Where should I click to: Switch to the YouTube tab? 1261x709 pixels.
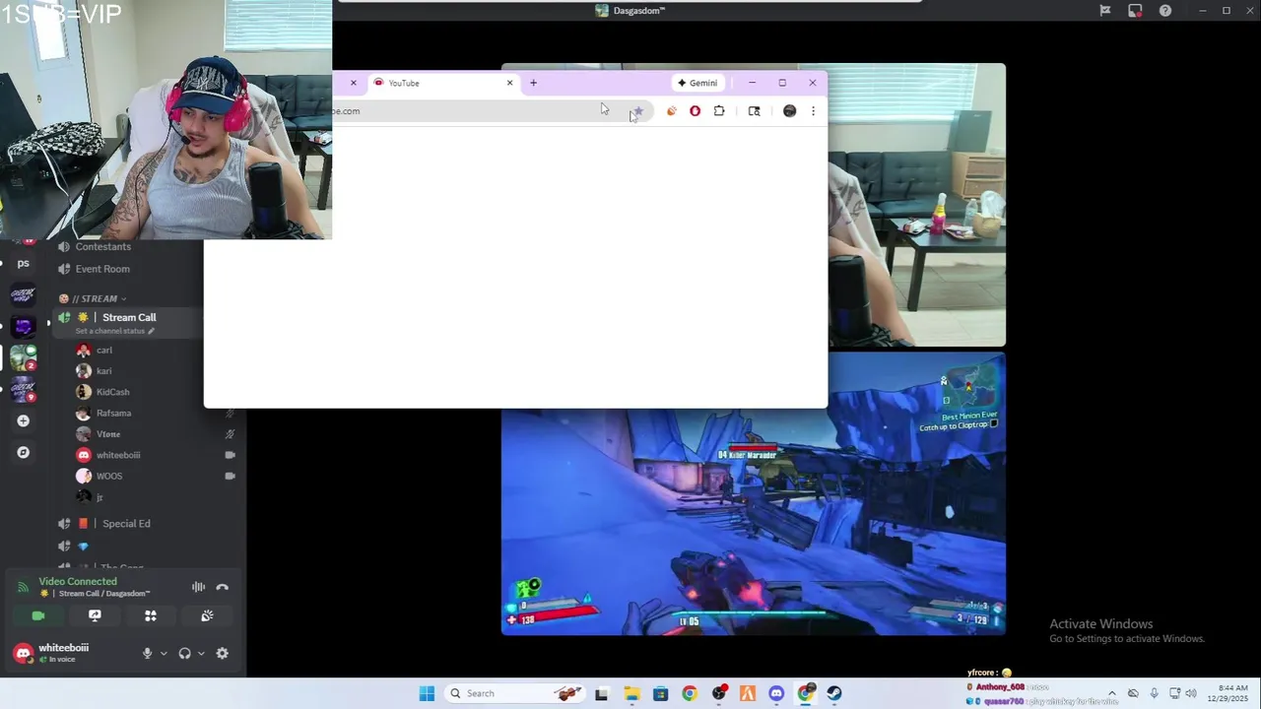coord(442,83)
